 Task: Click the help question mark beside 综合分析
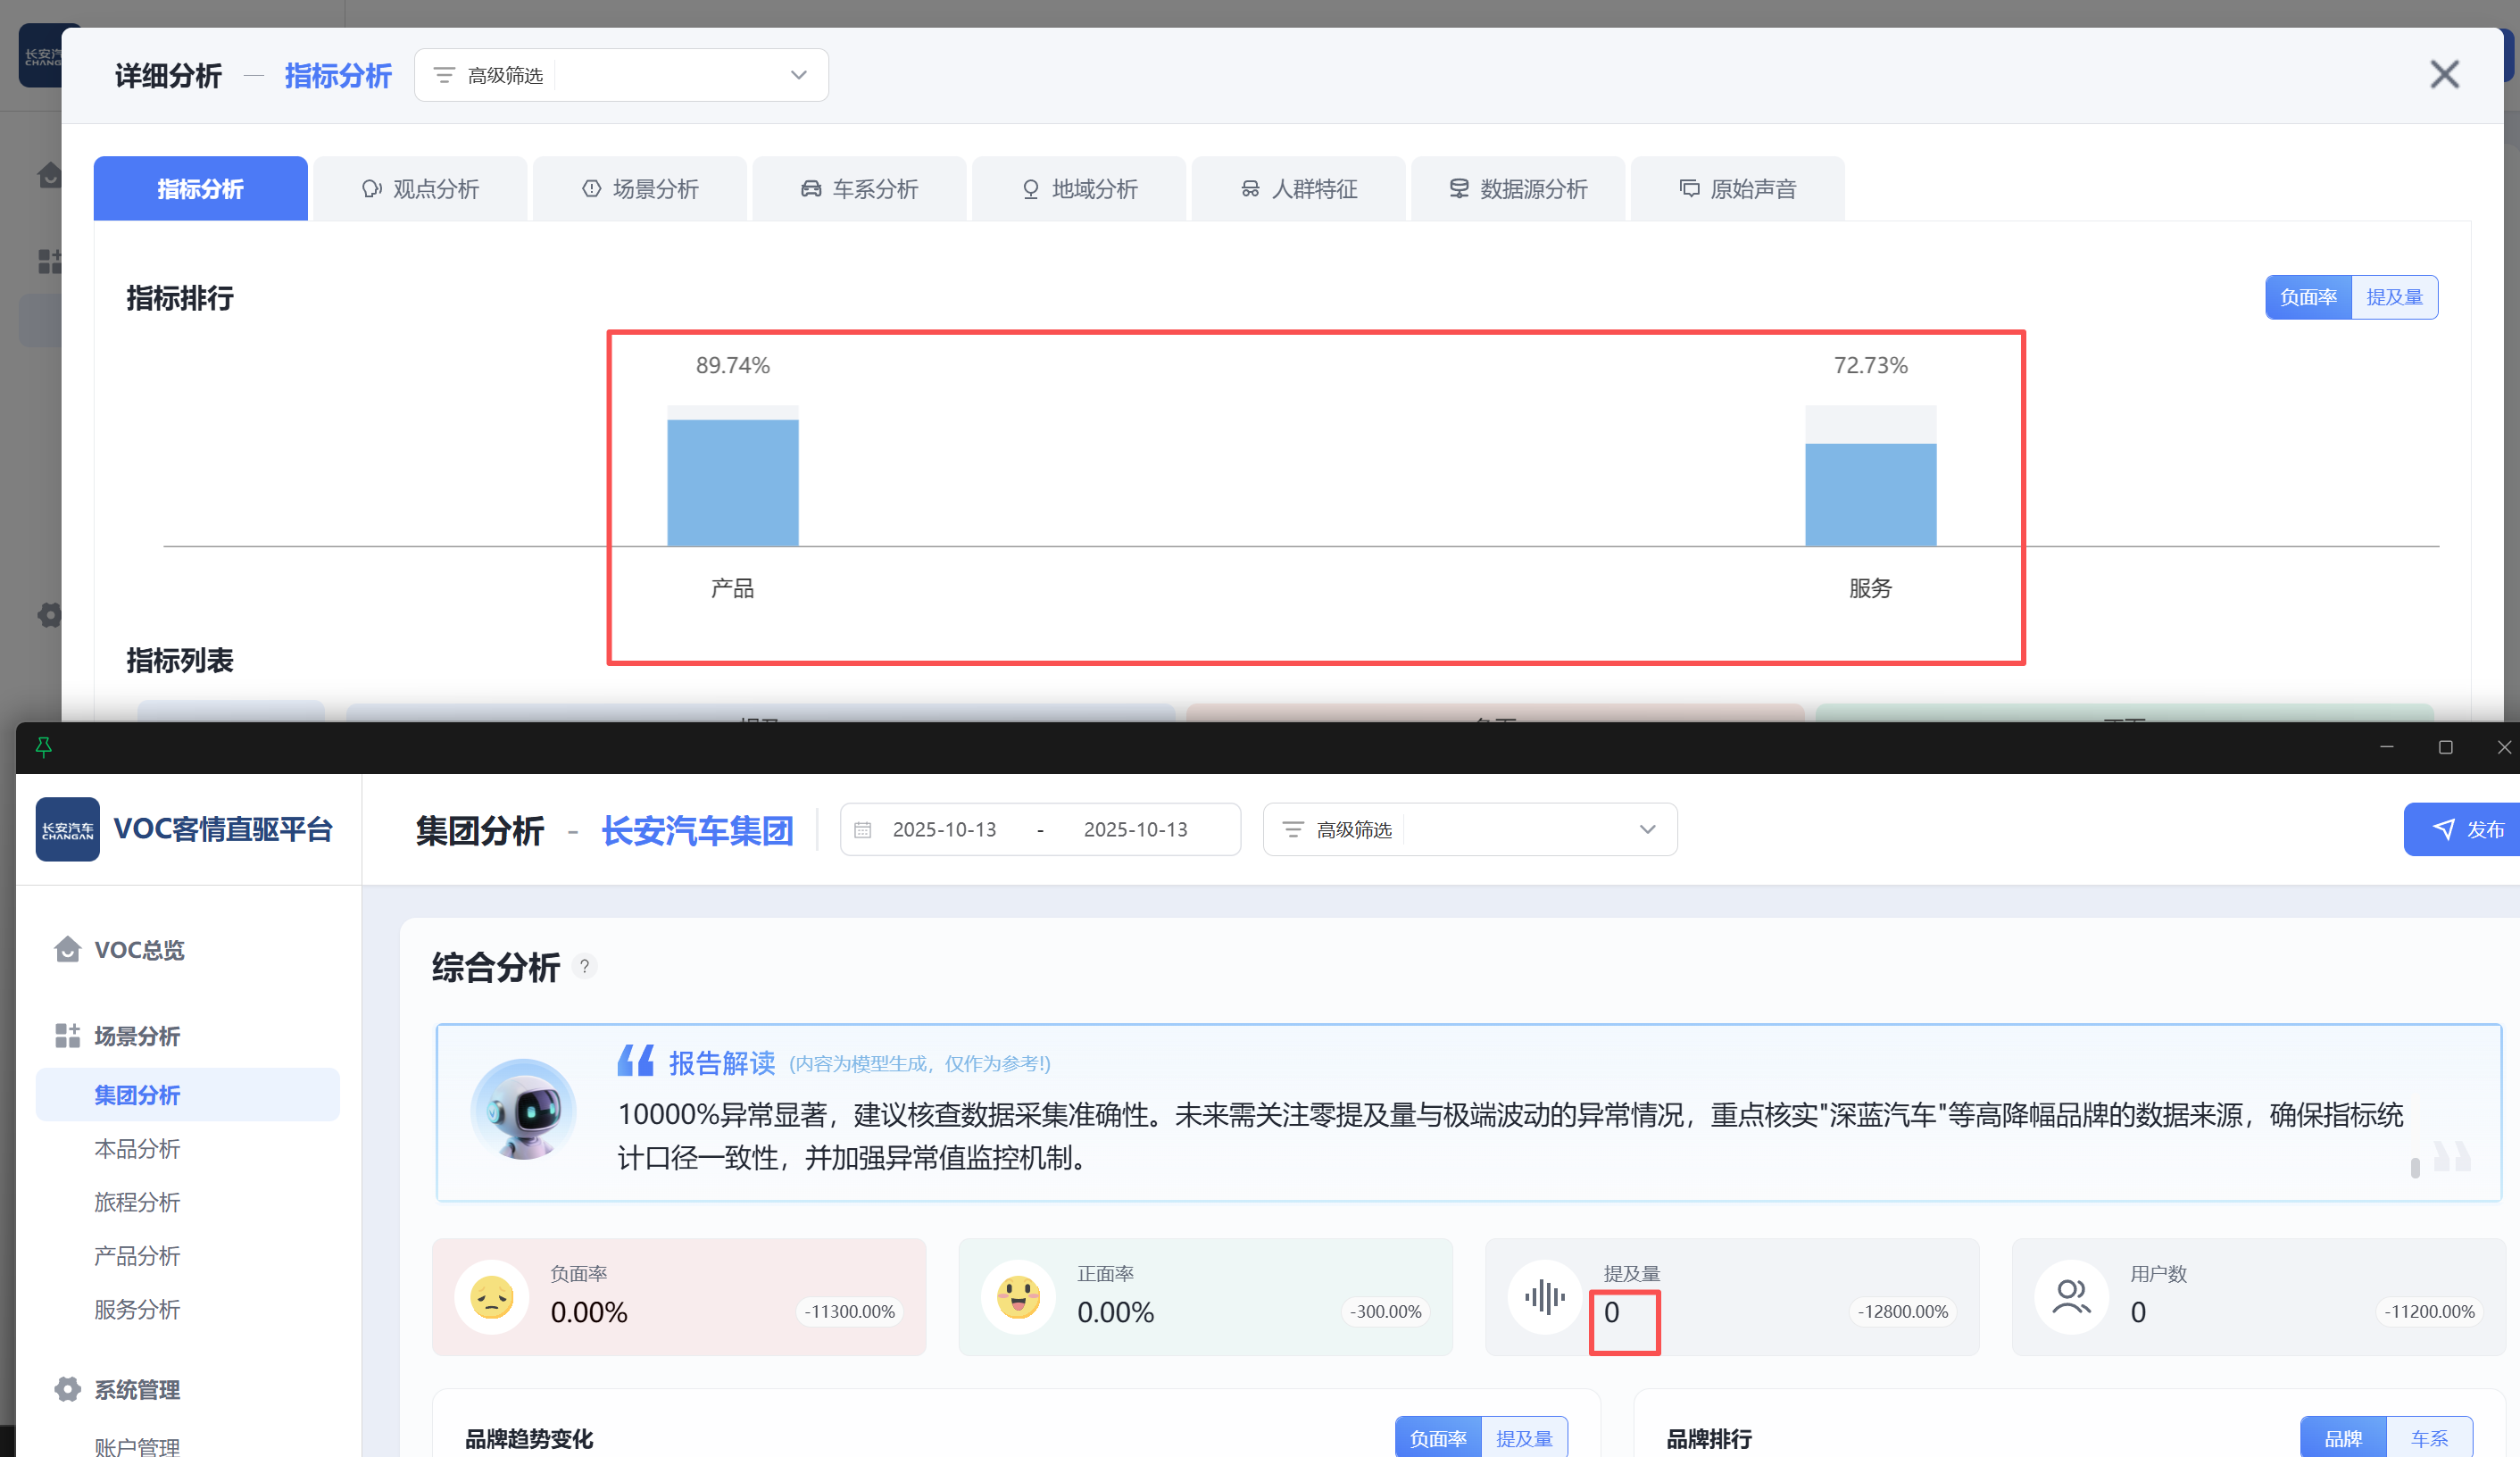(585, 966)
